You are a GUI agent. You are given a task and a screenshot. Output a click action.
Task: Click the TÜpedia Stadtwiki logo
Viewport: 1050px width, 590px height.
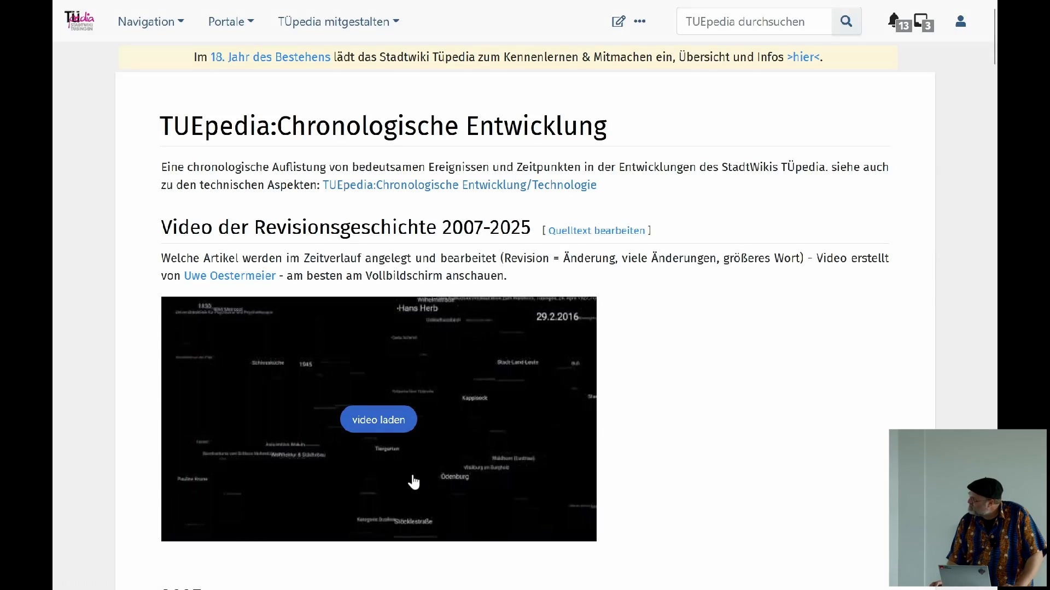click(x=80, y=21)
